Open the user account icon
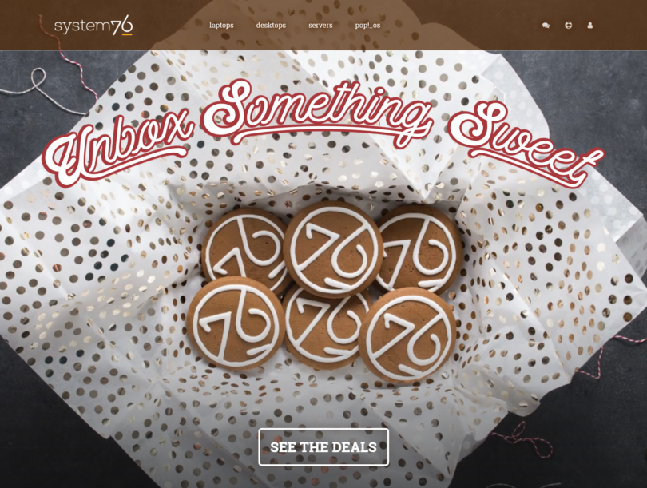 point(590,26)
